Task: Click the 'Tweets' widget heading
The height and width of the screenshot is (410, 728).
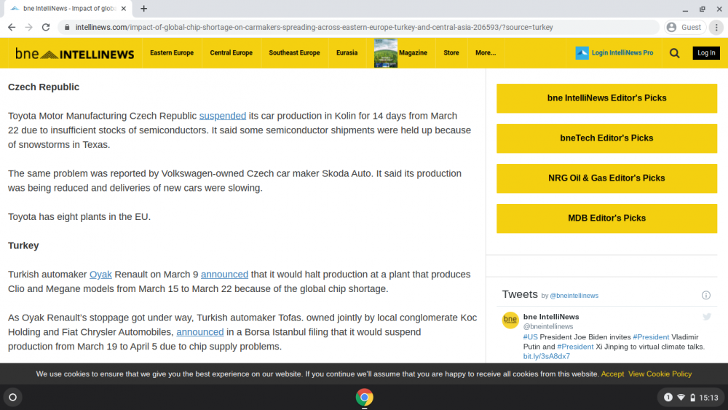Action: click(x=520, y=294)
